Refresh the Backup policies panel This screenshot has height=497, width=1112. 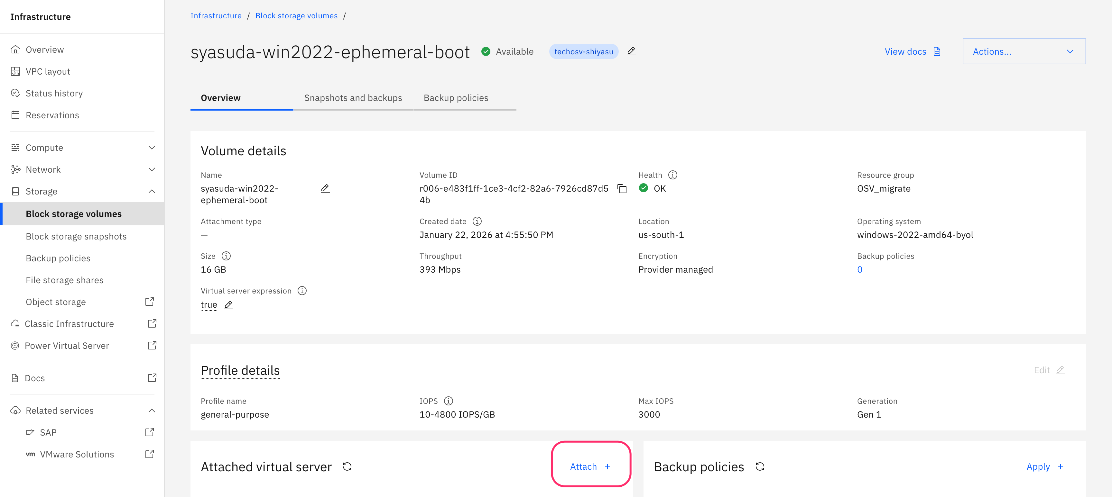760,466
